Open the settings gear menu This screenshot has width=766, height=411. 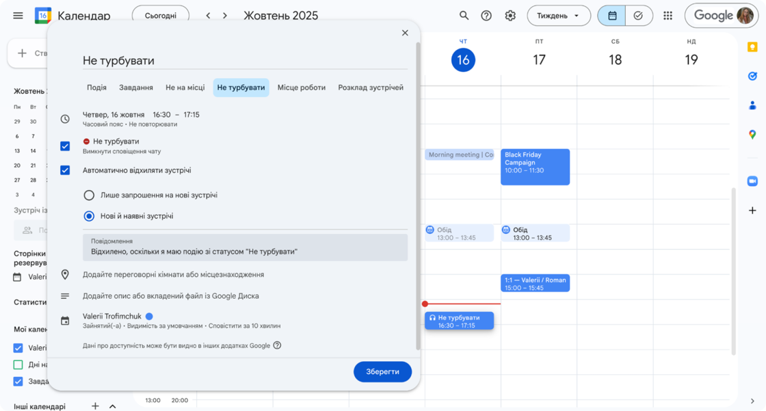[x=510, y=16]
